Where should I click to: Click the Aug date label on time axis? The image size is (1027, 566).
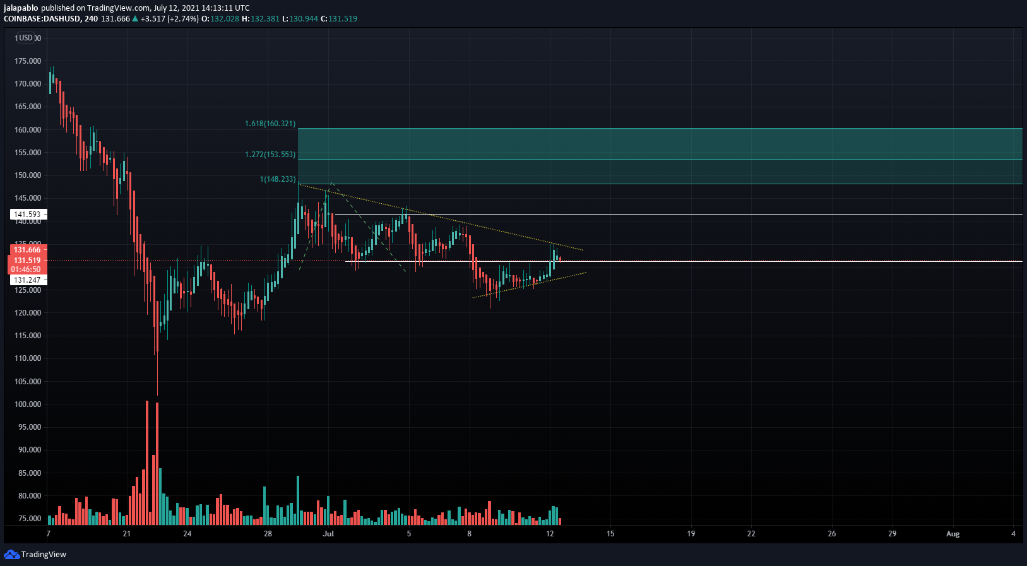(x=953, y=534)
